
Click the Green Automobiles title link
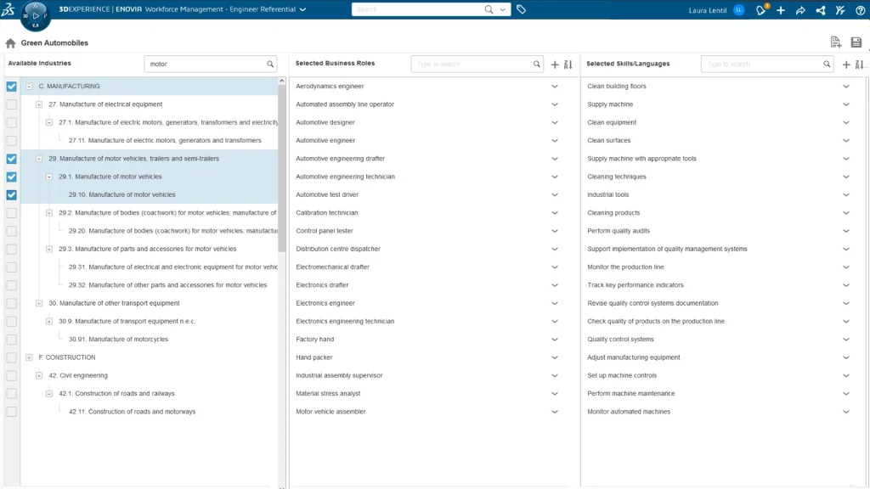pyautogui.click(x=54, y=43)
